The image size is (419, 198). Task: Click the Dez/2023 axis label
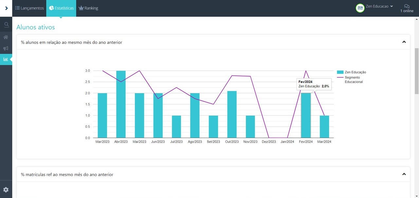click(x=269, y=142)
